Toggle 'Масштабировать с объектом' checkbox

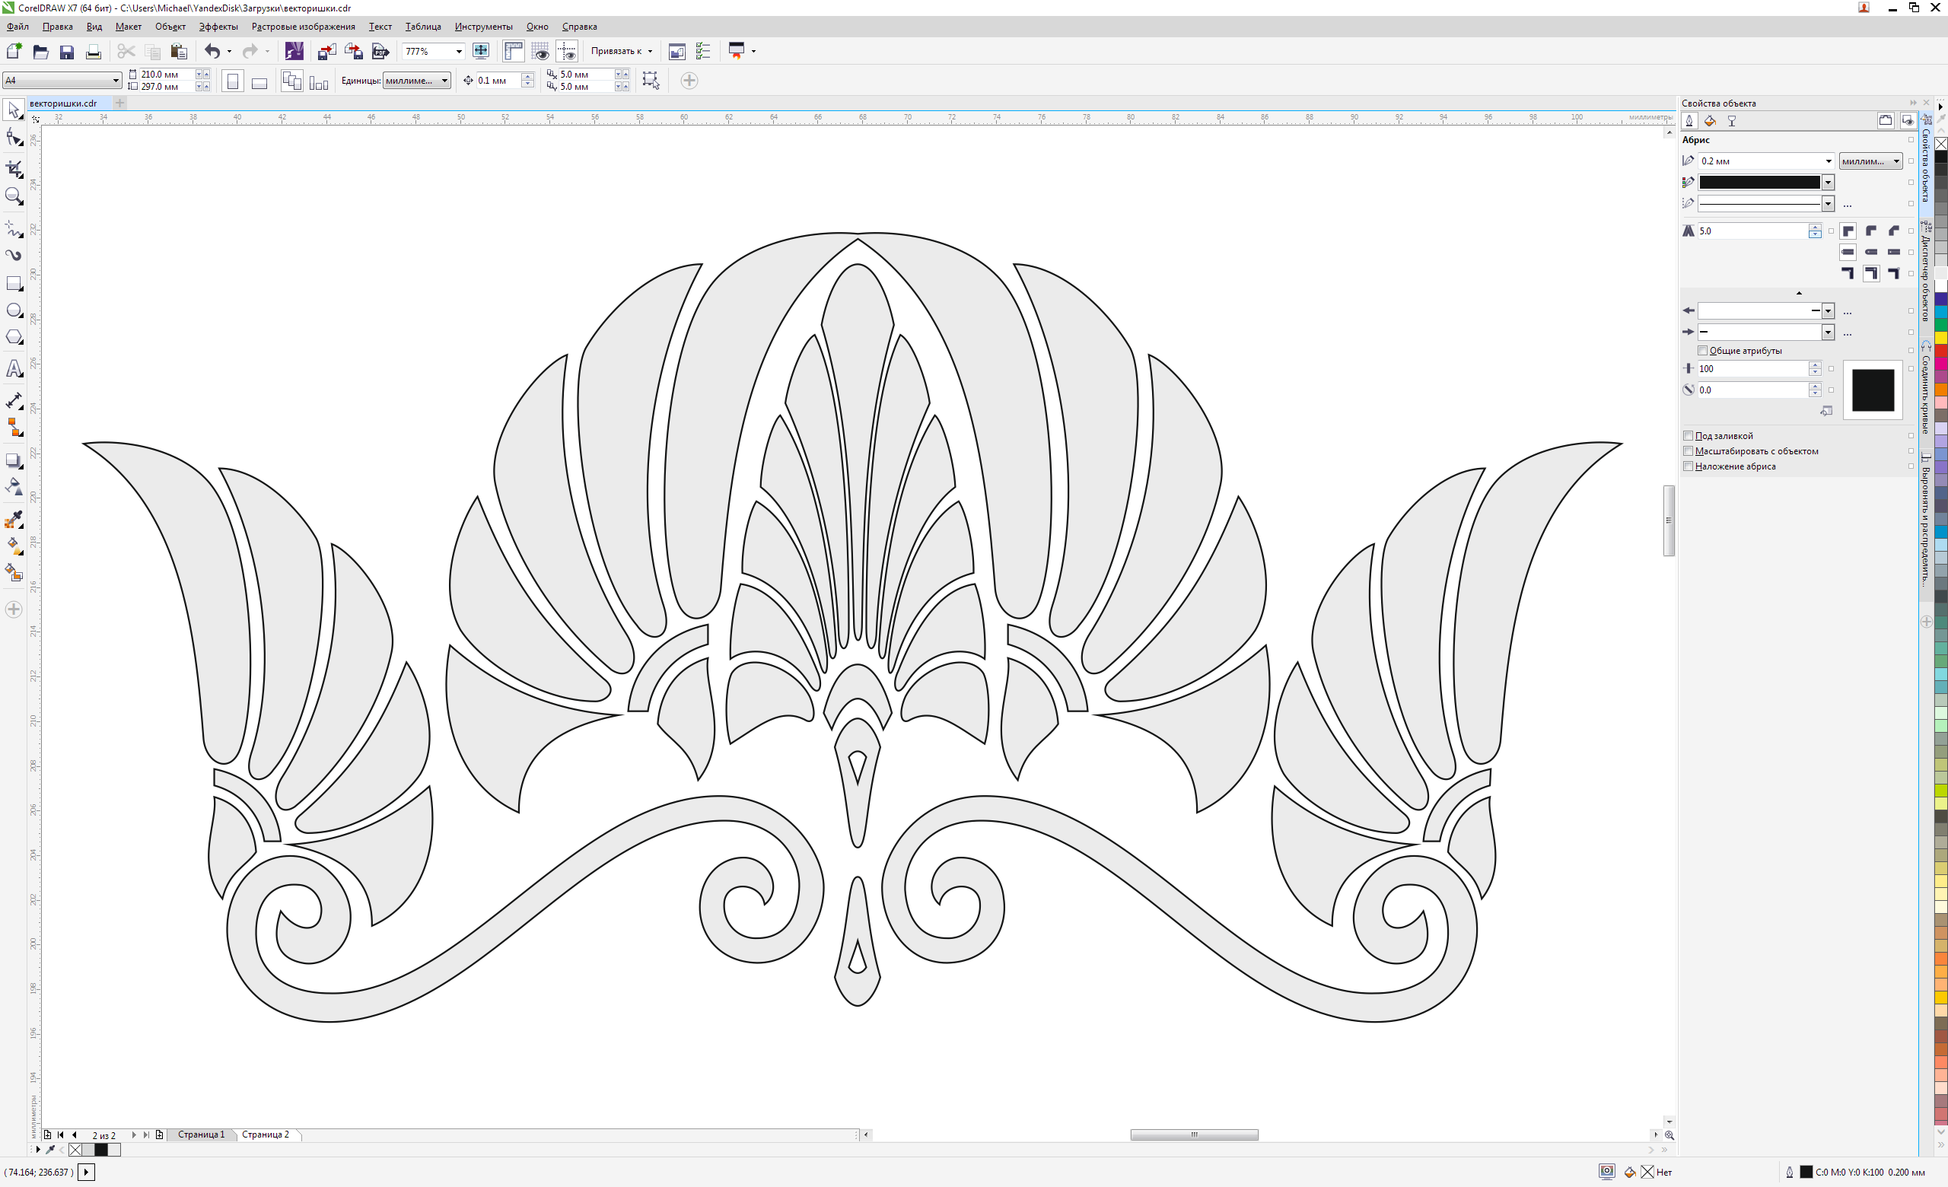(1688, 450)
